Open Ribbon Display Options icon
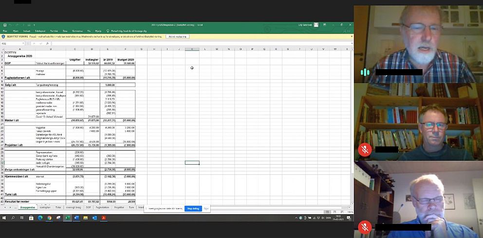 (x=325, y=25)
